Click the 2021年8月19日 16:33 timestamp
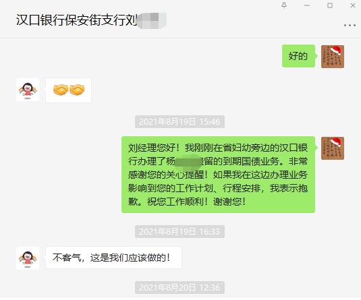The height and width of the screenshot is (300, 361). point(179,231)
